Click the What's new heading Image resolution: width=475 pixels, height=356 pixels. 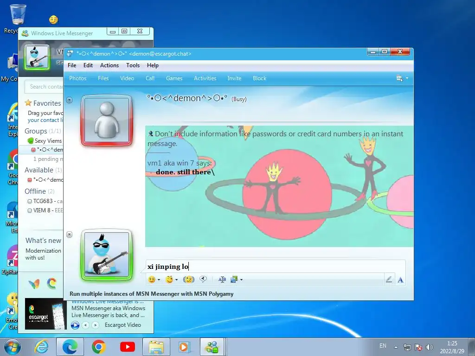point(43,241)
